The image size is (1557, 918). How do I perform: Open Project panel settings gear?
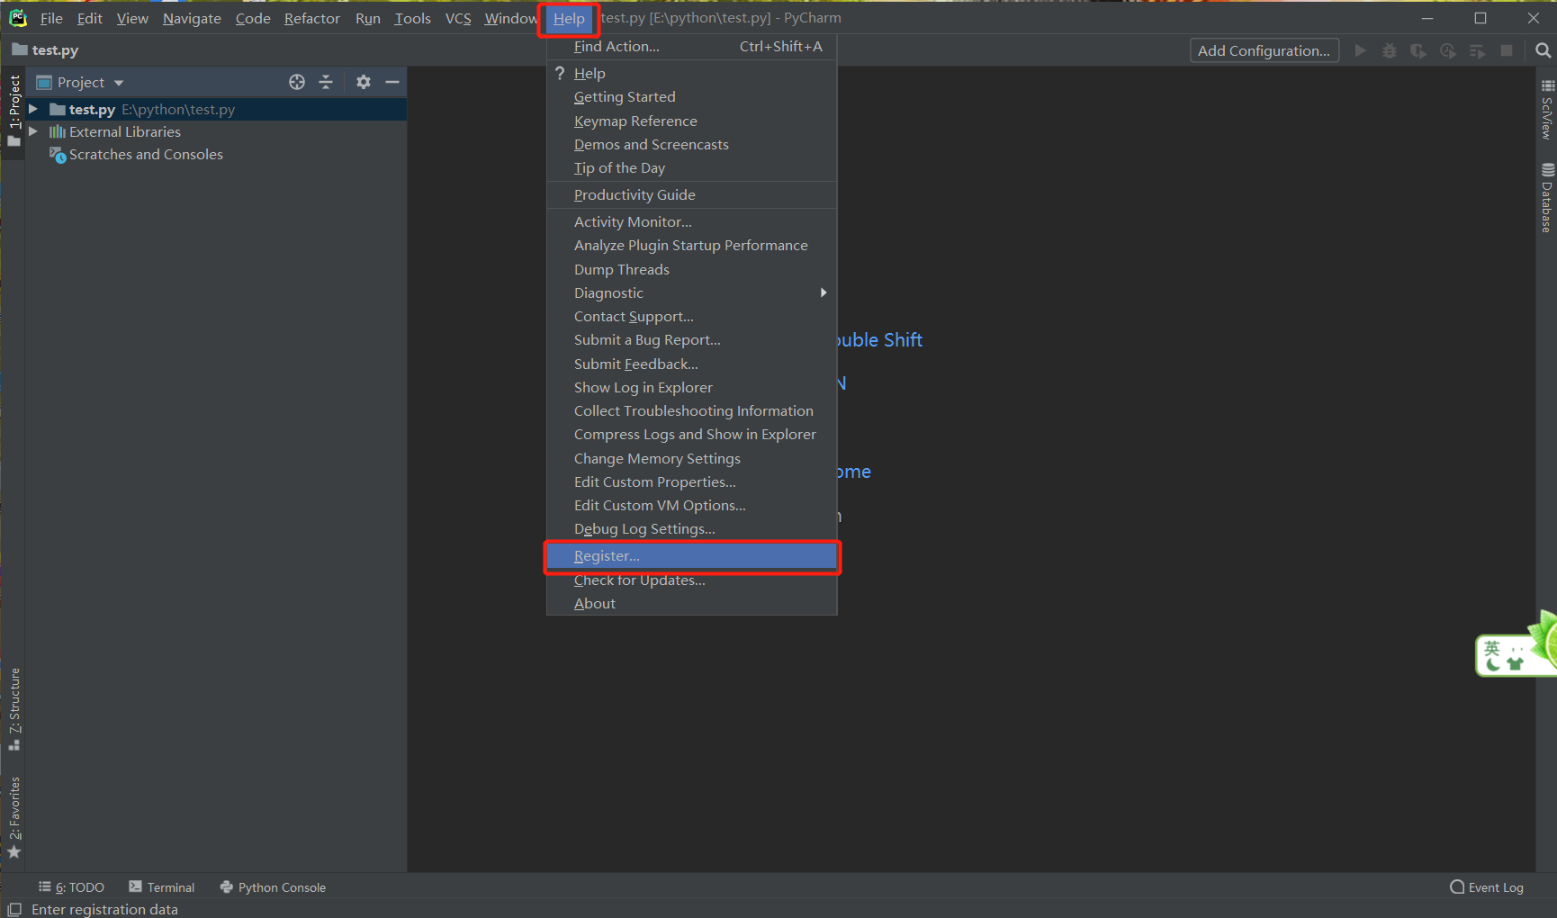pos(364,82)
